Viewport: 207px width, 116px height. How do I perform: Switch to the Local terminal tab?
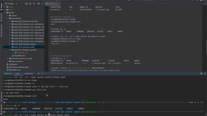coord(17,73)
